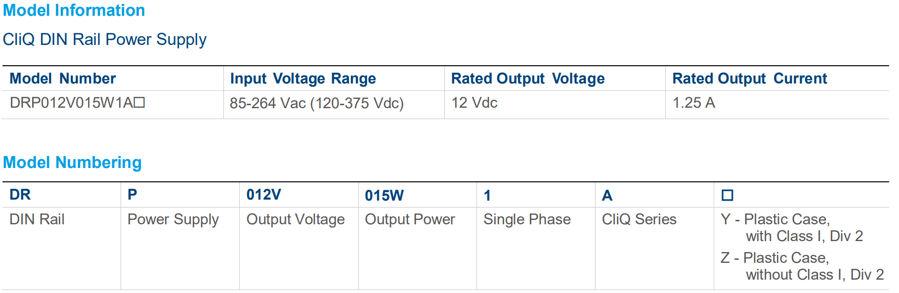Image resolution: width=899 pixels, height=293 pixels.
Task: Select the Input Voltage Range column header
Action: click(x=303, y=79)
